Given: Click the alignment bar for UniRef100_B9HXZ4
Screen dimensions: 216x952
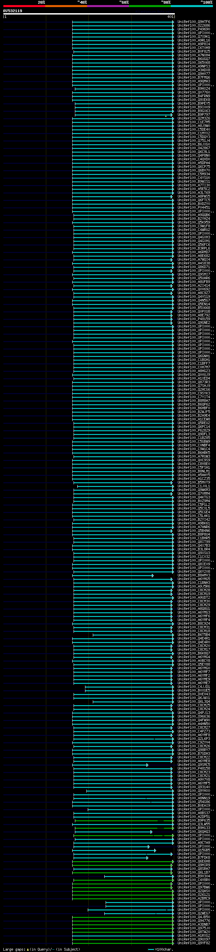Looking at the screenshot, I should [125, 89].
